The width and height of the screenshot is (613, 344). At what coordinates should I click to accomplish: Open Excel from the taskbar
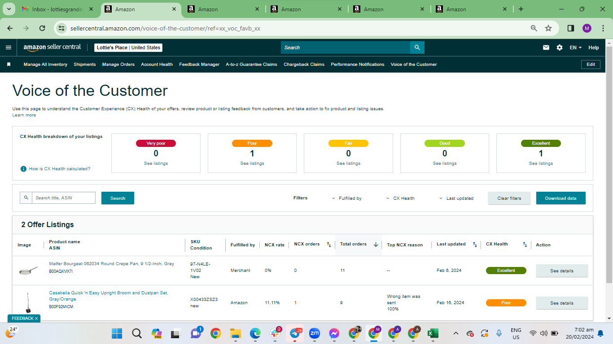pyautogui.click(x=433, y=333)
